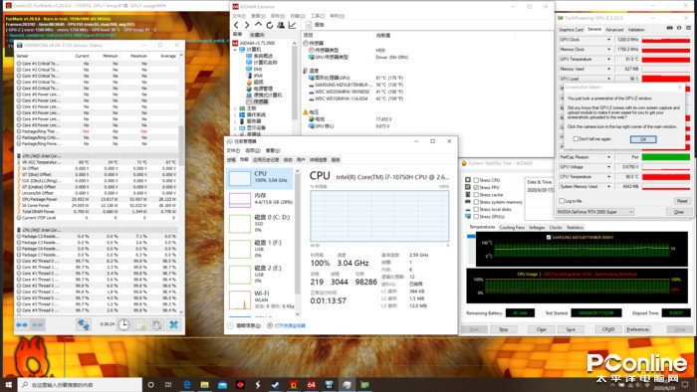The height and width of the screenshot is (392, 697).
Task: Open Steam from taskbar
Action: pos(276,385)
